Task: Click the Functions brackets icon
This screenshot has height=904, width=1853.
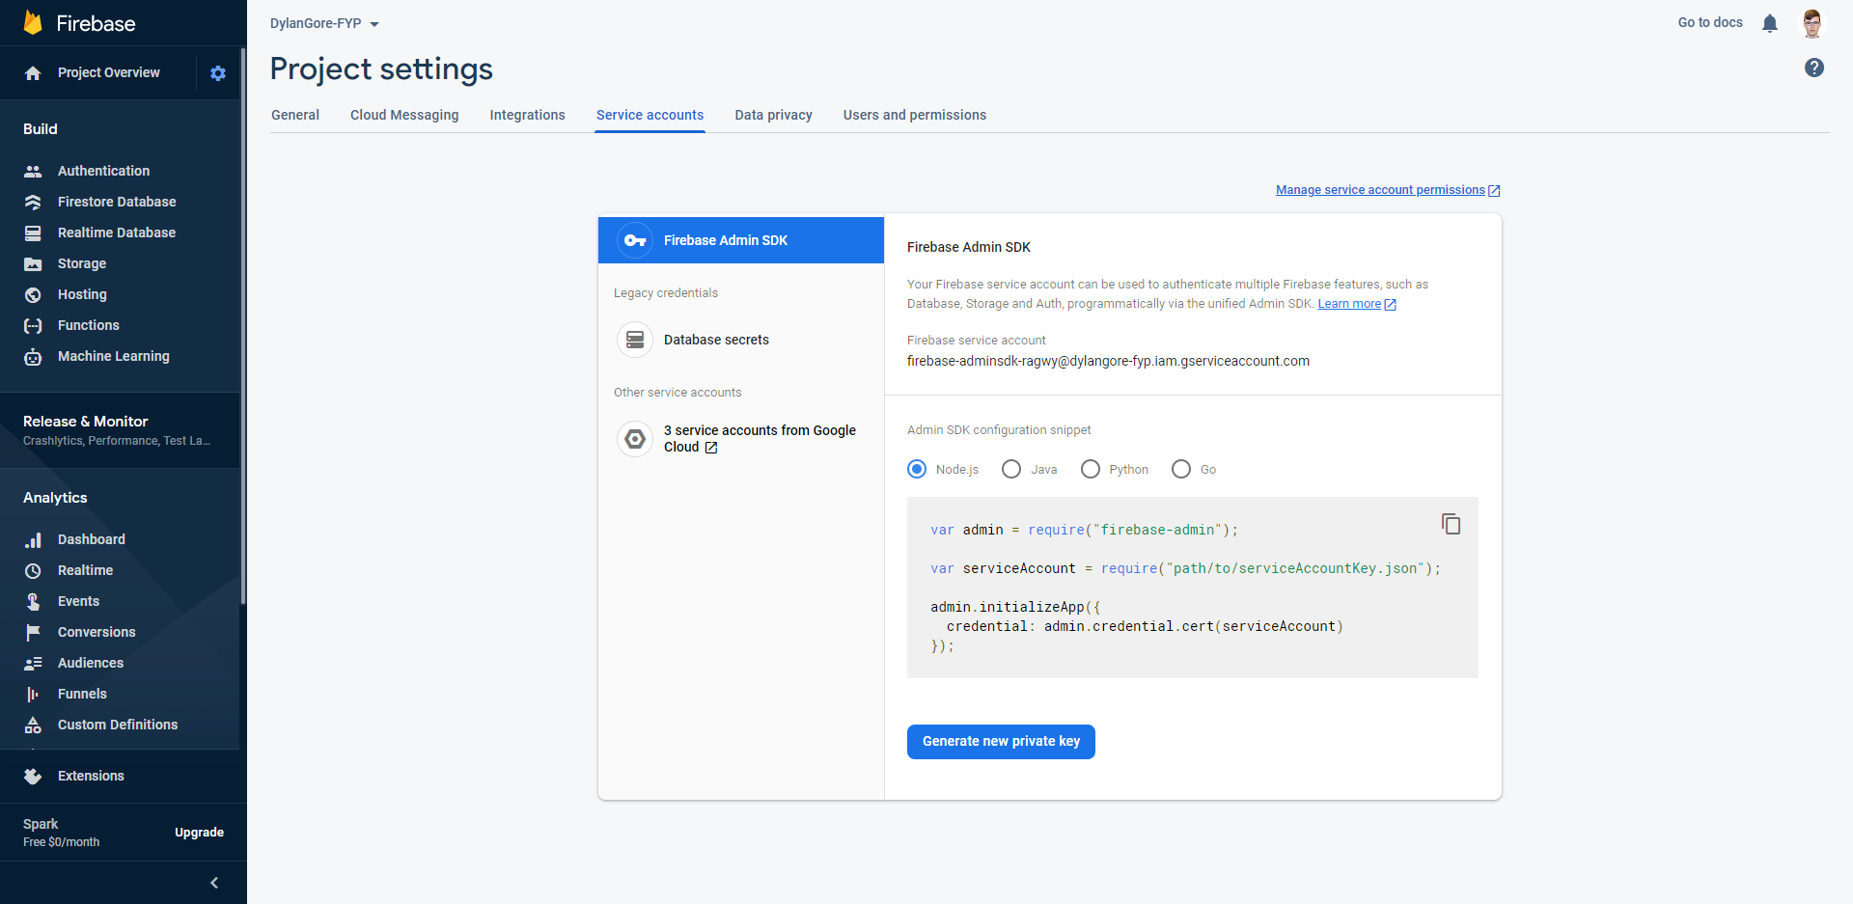Action: pos(33,325)
